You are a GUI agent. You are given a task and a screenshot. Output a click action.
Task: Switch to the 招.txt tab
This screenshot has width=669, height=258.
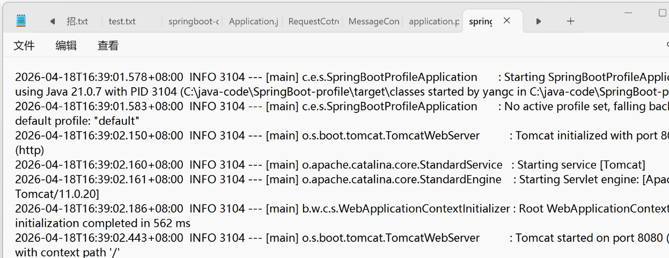click(x=77, y=21)
